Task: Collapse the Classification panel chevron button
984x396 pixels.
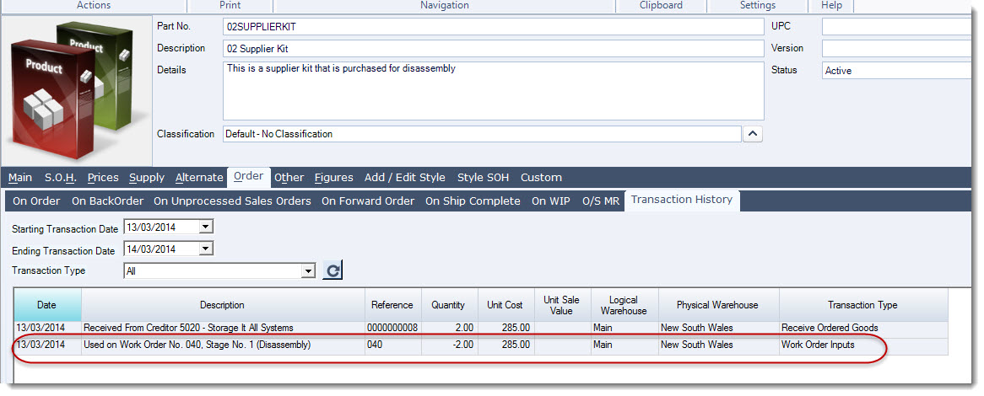Action: [753, 134]
